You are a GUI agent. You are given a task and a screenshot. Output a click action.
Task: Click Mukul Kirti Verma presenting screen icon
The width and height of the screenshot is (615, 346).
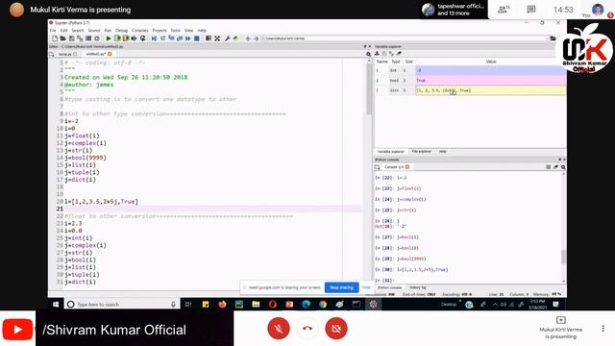point(561,320)
